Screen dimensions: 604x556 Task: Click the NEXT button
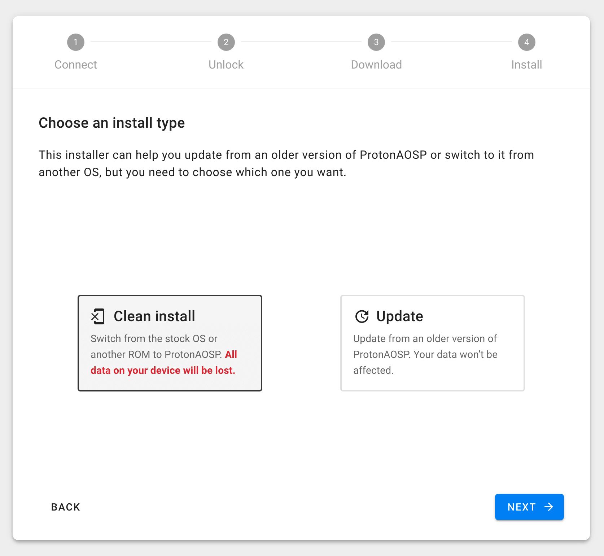coord(529,507)
